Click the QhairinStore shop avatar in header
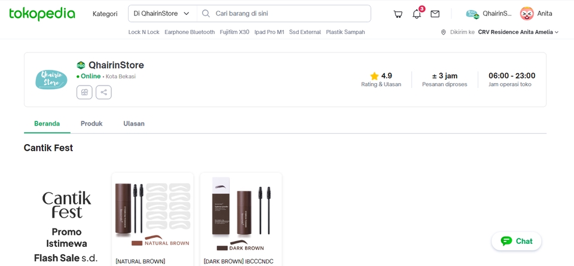The height and width of the screenshot is (266, 574). tap(472, 14)
